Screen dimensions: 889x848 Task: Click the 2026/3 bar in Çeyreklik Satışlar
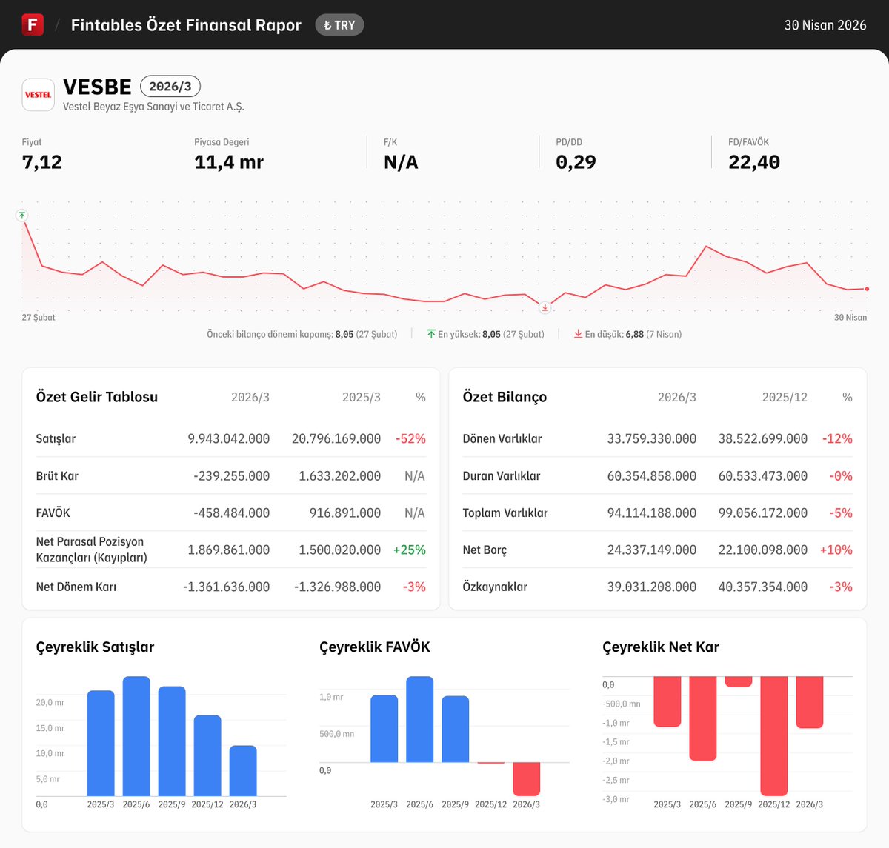point(243,771)
